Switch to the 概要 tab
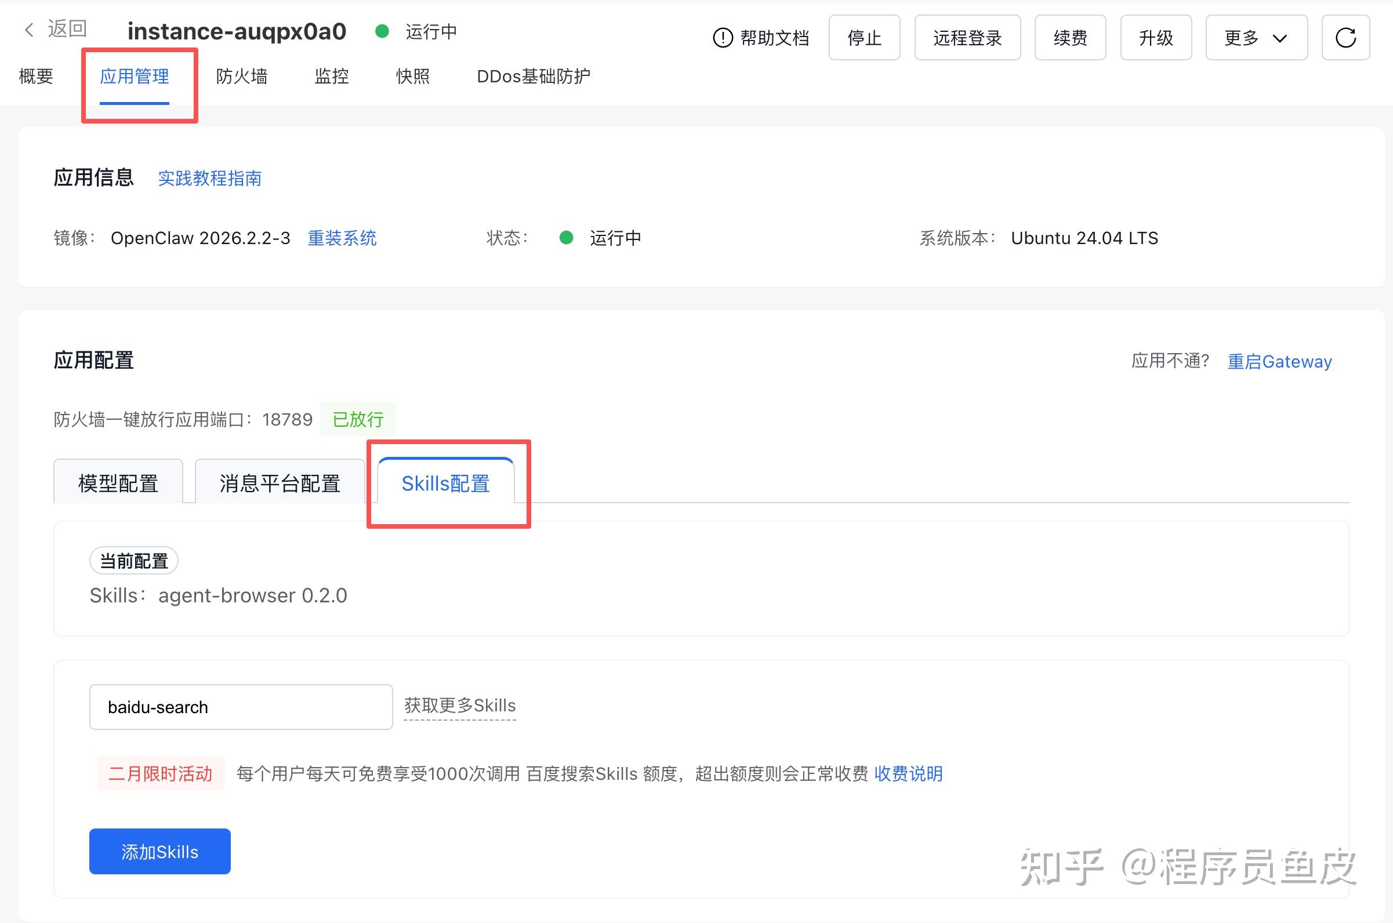Image resolution: width=1393 pixels, height=923 pixels. [36, 76]
